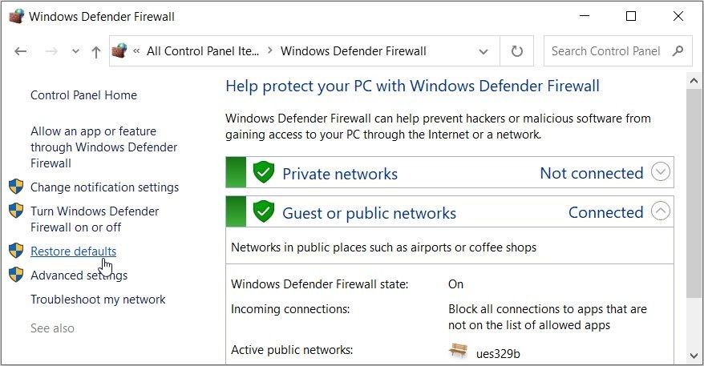704x366 pixels.
Task: Collapse the Guest or public networks section
Action: pyautogui.click(x=661, y=211)
